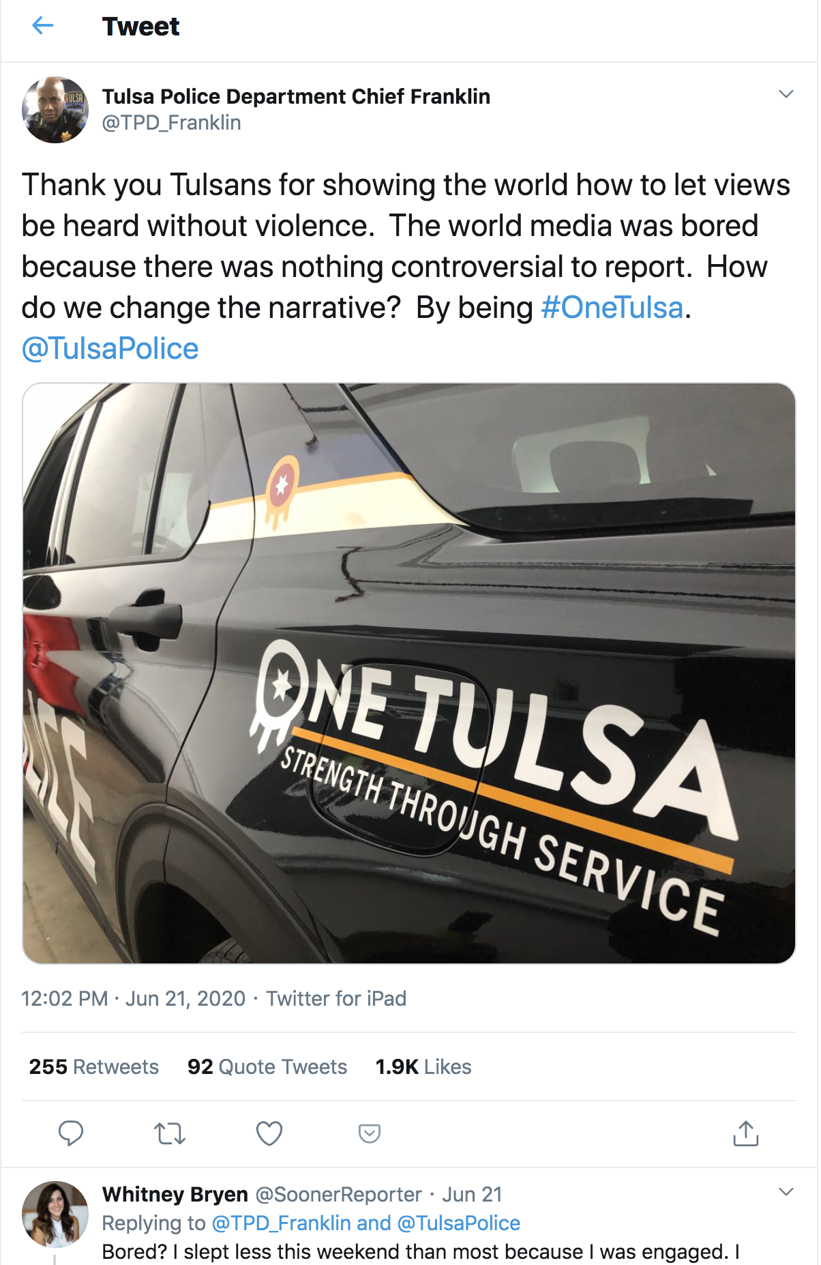Image resolution: width=821 pixels, height=1265 pixels.
Task: Open Whitney Bryen reply options chevron
Action: point(786,1192)
